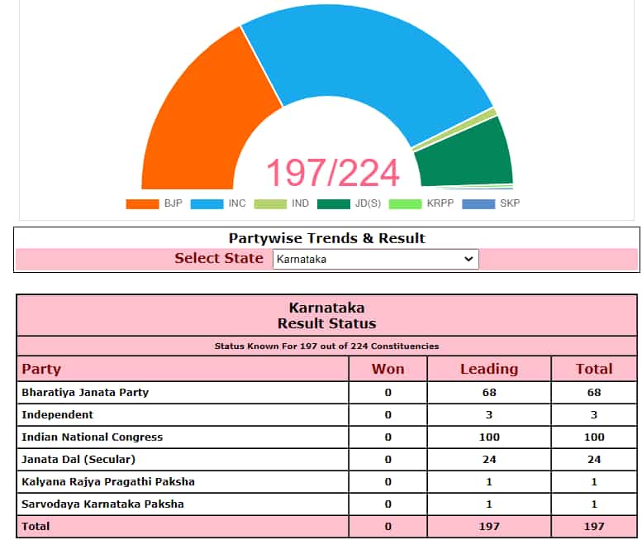The height and width of the screenshot is (540, 642).
Task: Click the Partywise Trends & Result heading
Action: tap(326, 238)
